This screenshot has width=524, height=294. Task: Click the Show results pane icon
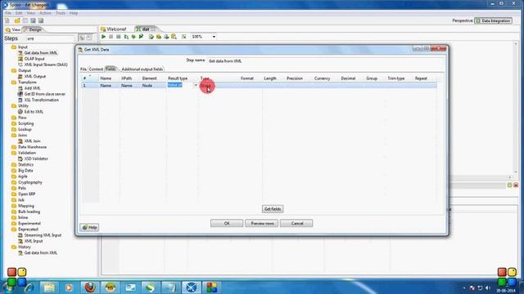pos(183,37)
